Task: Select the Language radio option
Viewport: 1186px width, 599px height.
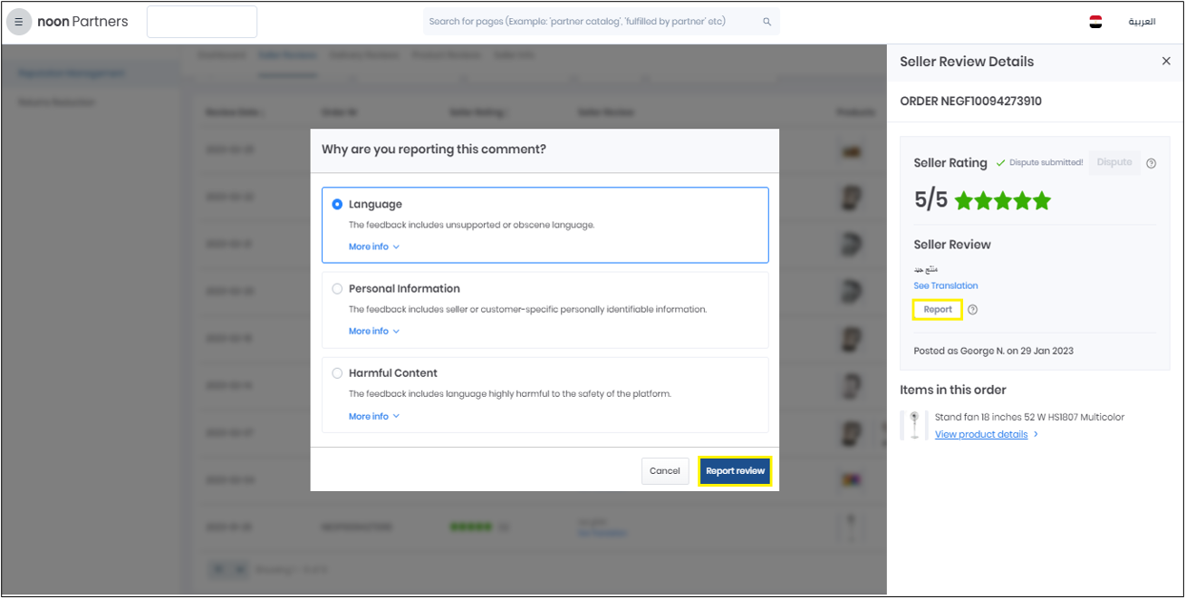Action: pyautogui.click(x=337, y=205)
